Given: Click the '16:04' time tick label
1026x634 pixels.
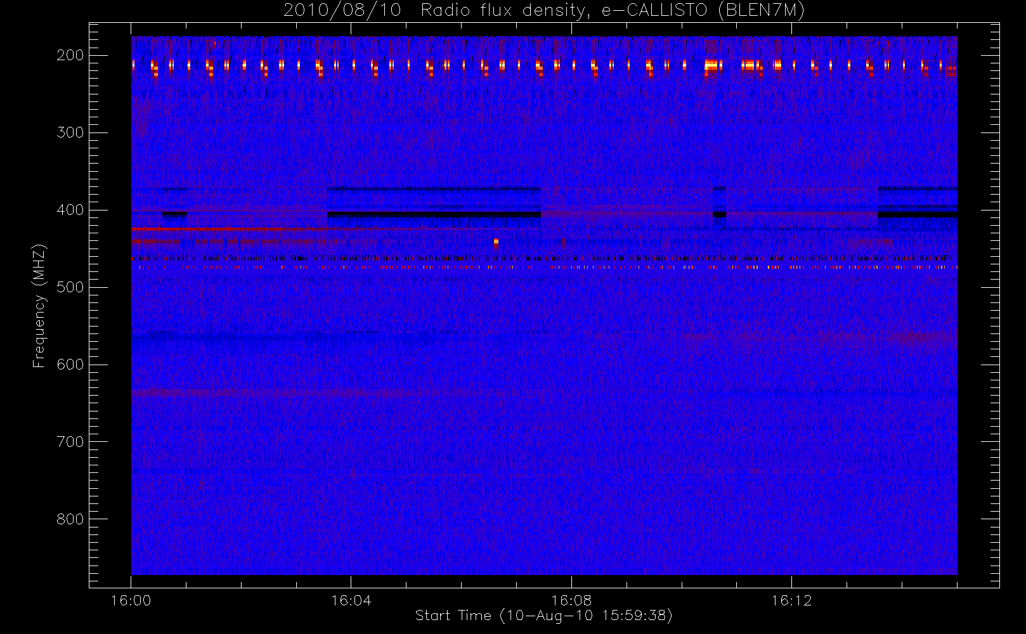Looking at the screenshot, I should tap(351, 600).
